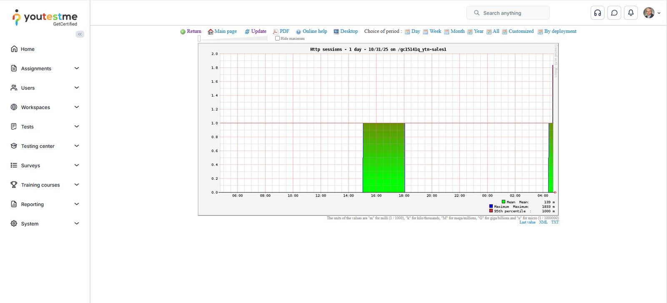Click the Online help icon
Image resolution: width=667 pixels, height=303 pixels.
click(x=298, y=32)
